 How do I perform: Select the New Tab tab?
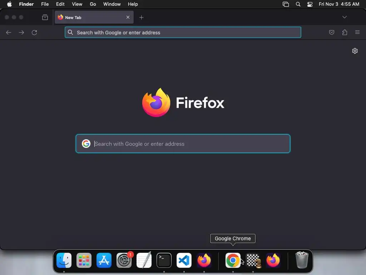tap(94, 17)
